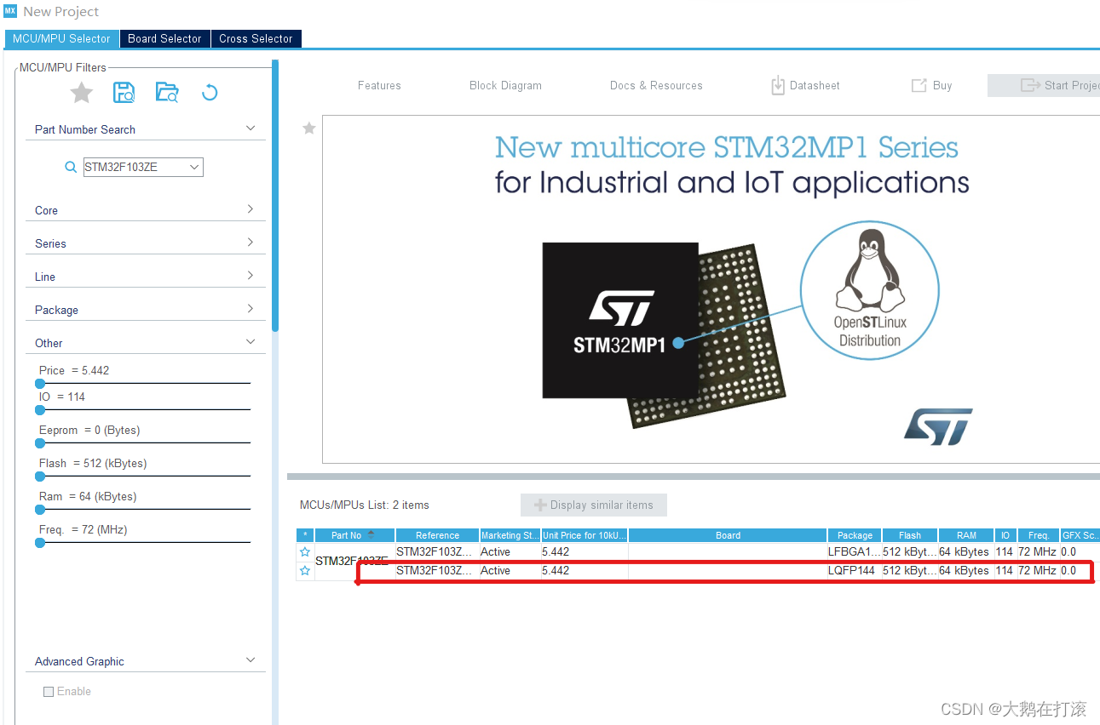The width and height of the screenshot is (1100, 725).
Task: Click the magnifier icon beside part number field
Action: (71, 168)
